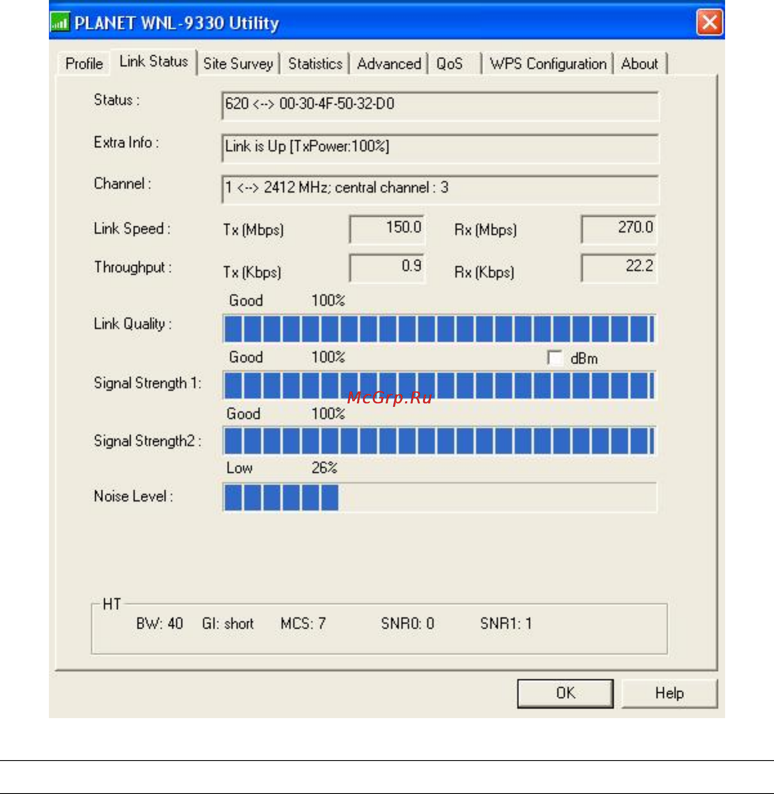Click the Link Quality progress bar
Image resolution: width=774 pixels, height=794 pixels.
439,328
